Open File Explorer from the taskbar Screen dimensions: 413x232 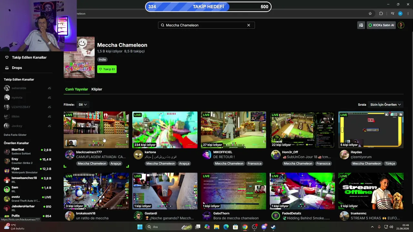click(x=217, y=227)
